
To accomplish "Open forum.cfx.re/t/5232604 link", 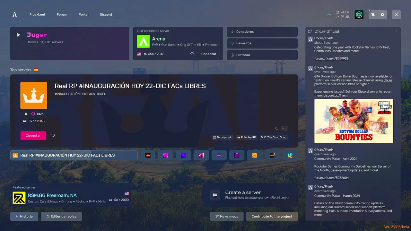I will click(331, 178).
